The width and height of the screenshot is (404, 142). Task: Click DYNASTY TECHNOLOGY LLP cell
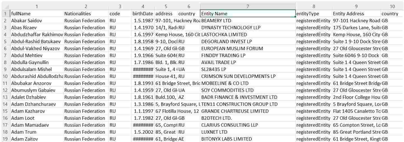[248, 28]
